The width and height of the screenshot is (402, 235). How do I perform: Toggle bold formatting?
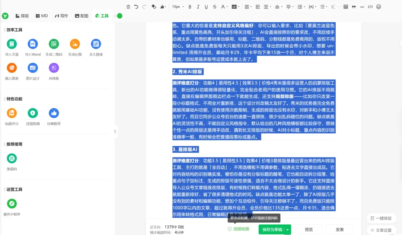click(190, 7)
